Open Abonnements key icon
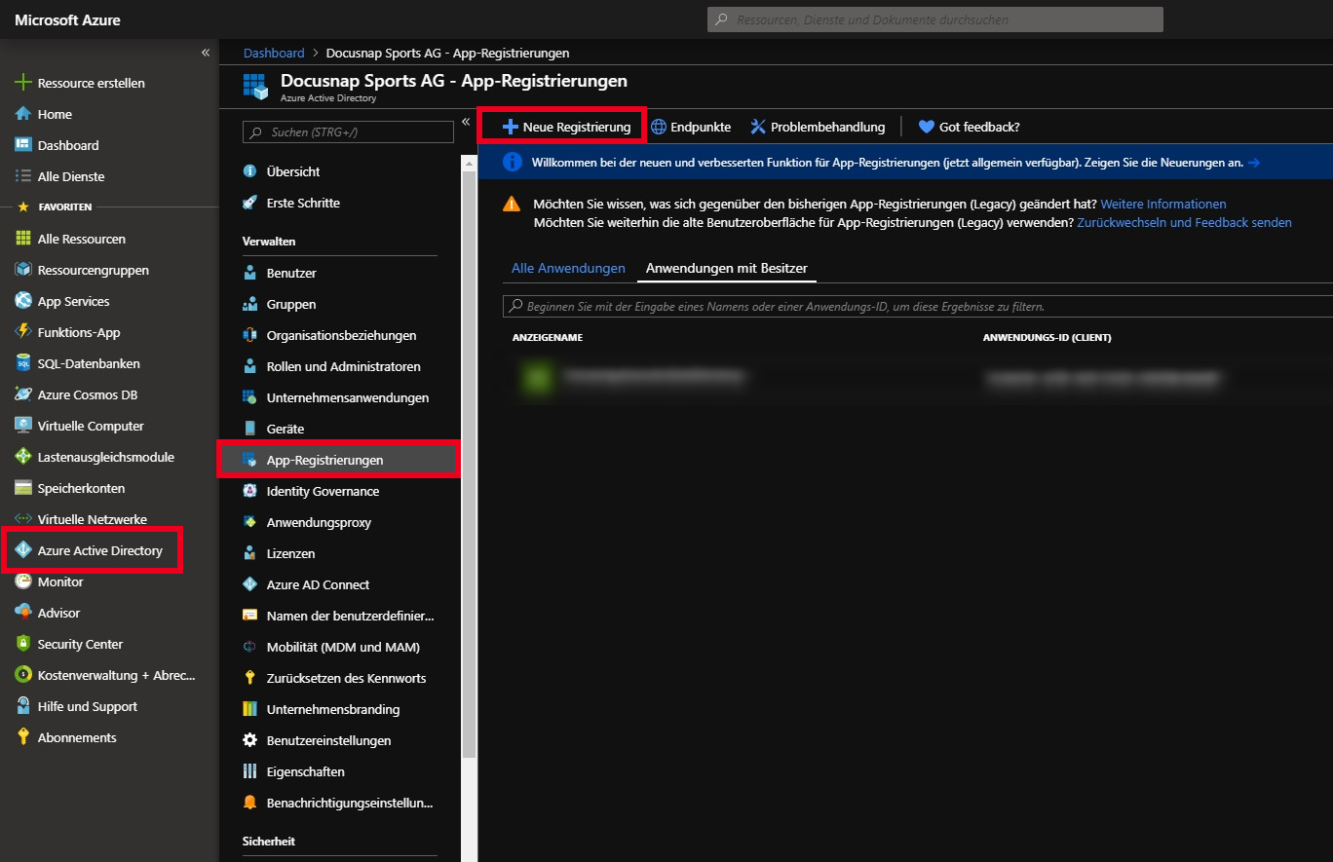The height and width of the screenshot is (862, 1333). tap(23, 737)
